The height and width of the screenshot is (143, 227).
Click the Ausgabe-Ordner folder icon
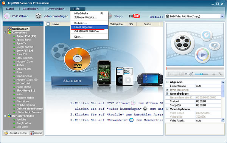(x=6, y=133)
